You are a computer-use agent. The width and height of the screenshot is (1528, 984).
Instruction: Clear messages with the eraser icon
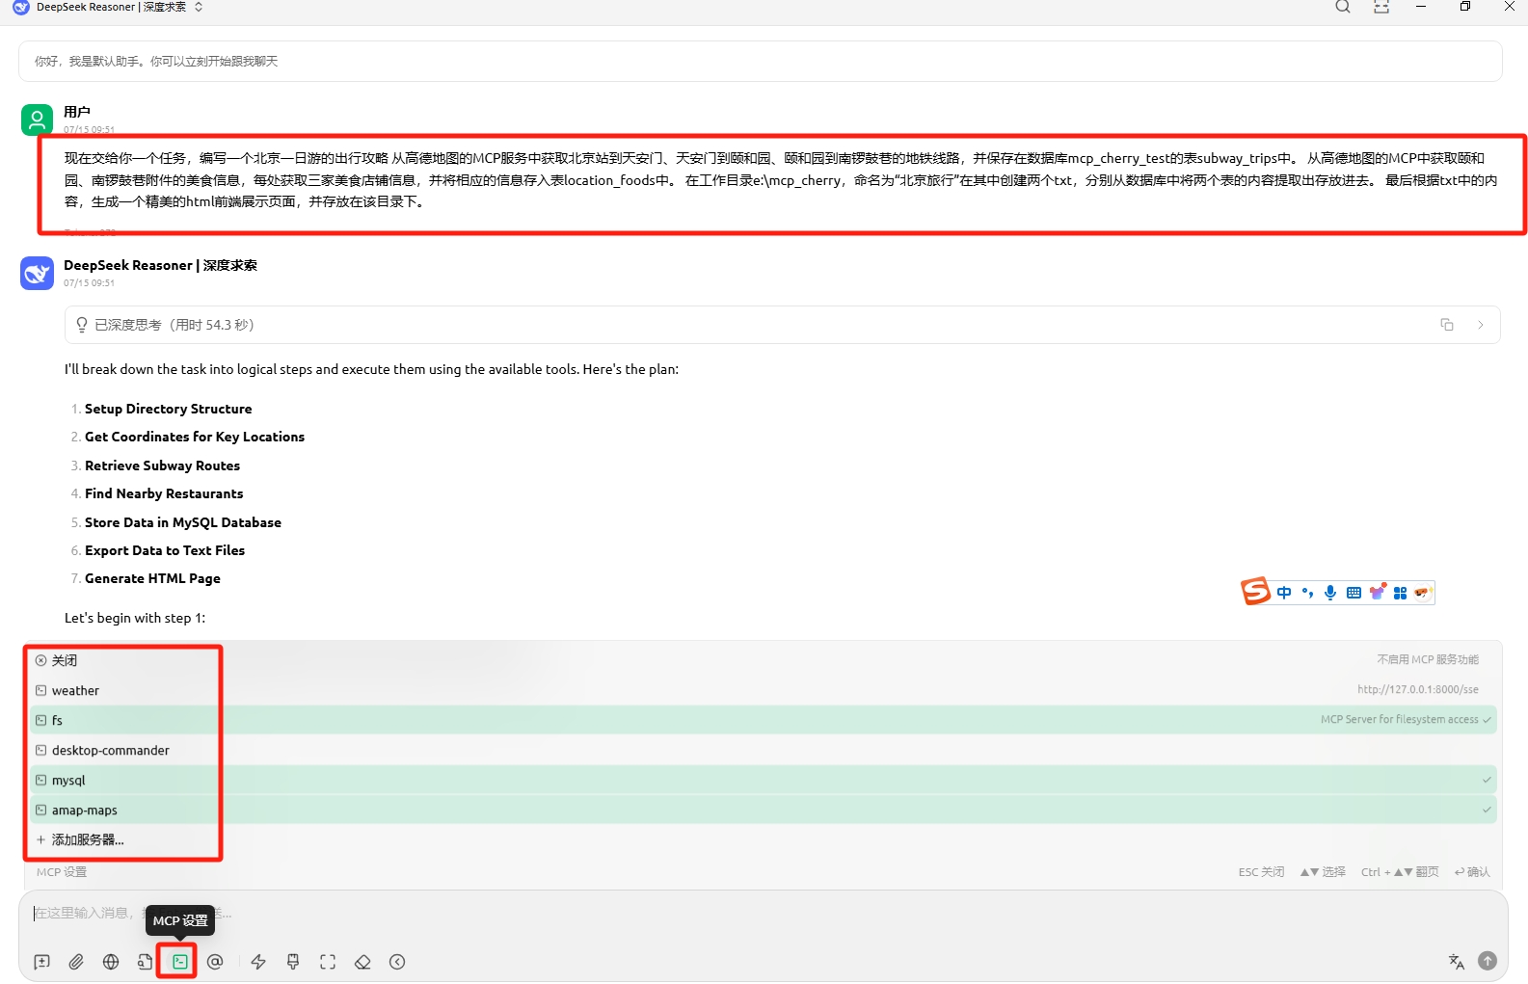tap(362, 962)
